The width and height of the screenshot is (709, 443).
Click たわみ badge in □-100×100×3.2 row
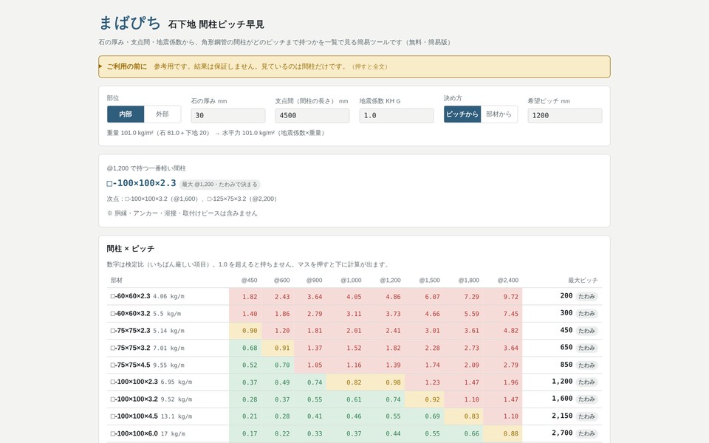click(x=586, y=399)
